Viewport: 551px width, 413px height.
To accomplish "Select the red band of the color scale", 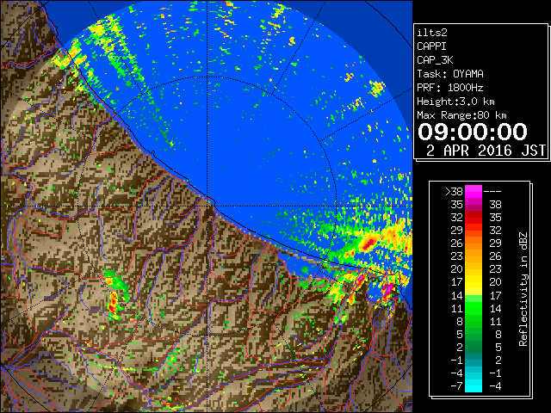I will (x=474, y=218).
